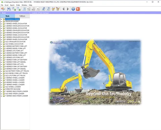Switch to the Node tab
The image size is (161, 130).
7,16
